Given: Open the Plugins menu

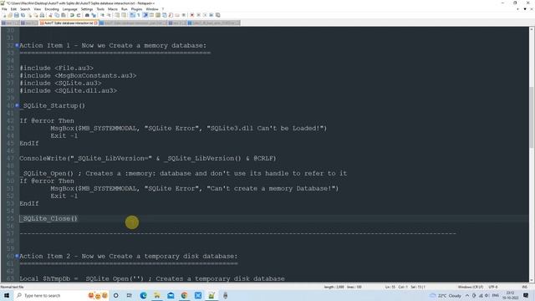Looking at the screenshot, I should coord(136,9).
